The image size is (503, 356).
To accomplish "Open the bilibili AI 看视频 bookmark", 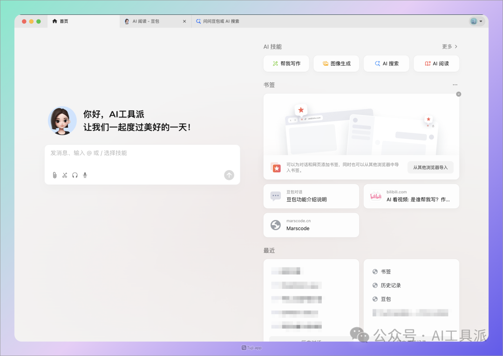I will tap(411, 196).
